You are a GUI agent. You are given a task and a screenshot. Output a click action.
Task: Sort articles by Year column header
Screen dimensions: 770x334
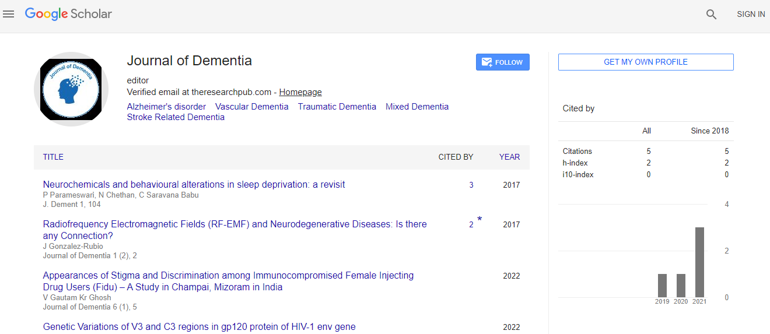[x=509, y=157]
